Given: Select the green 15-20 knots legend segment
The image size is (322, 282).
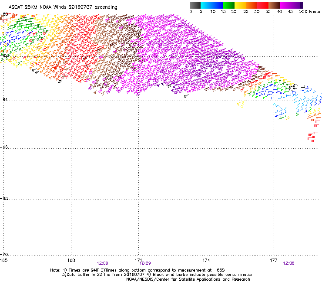Looking at the screenshot, I should (x=229, y=5).
